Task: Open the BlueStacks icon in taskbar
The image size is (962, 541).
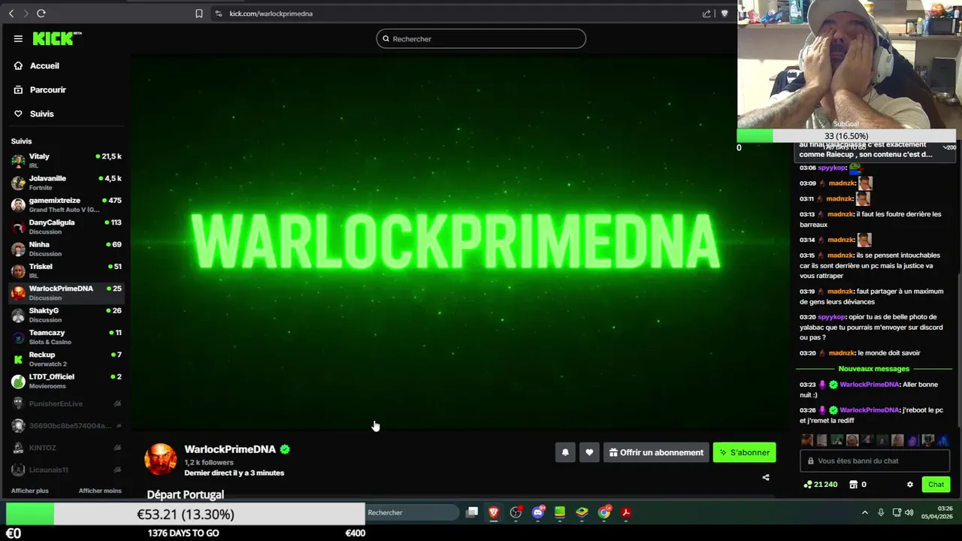Action: tap(582, 512)
